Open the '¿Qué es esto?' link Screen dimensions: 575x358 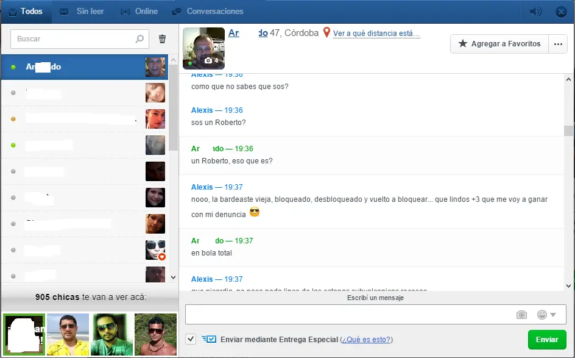tap(366, 340)
